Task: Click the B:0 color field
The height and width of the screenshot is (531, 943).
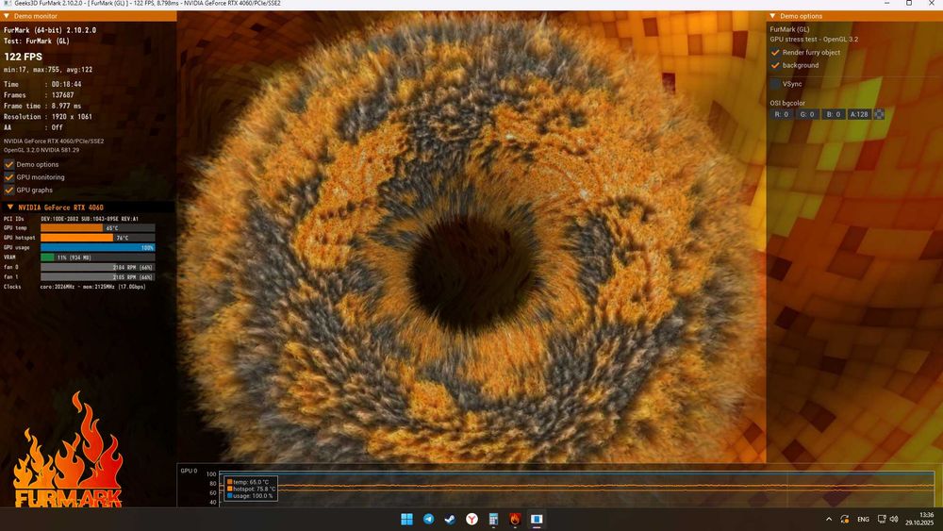Action: 833,114
